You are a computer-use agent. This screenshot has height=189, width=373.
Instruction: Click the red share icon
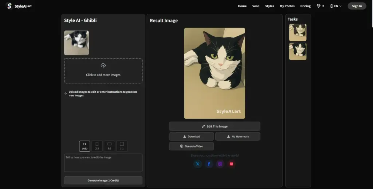[x=231, y=164]
